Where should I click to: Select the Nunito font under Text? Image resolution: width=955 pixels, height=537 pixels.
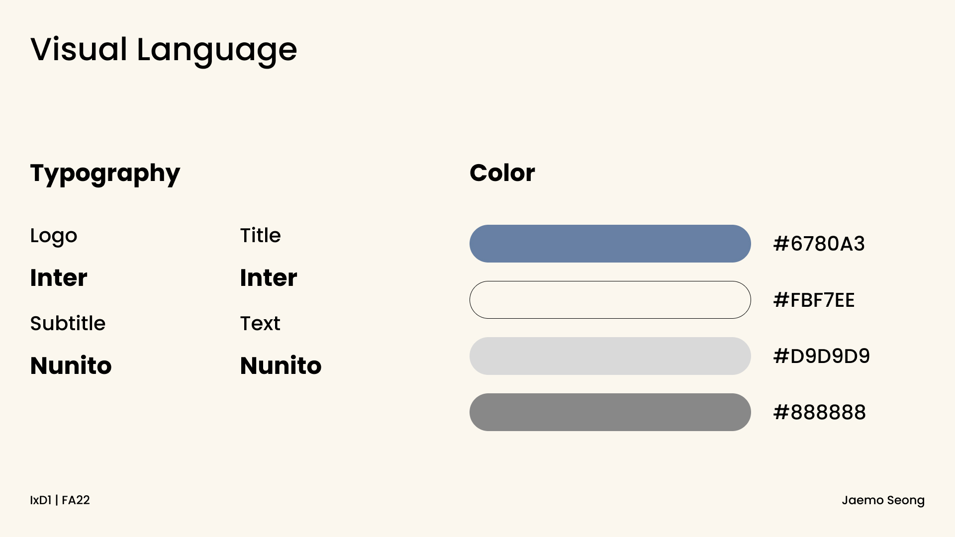click(x=281, y=365)
